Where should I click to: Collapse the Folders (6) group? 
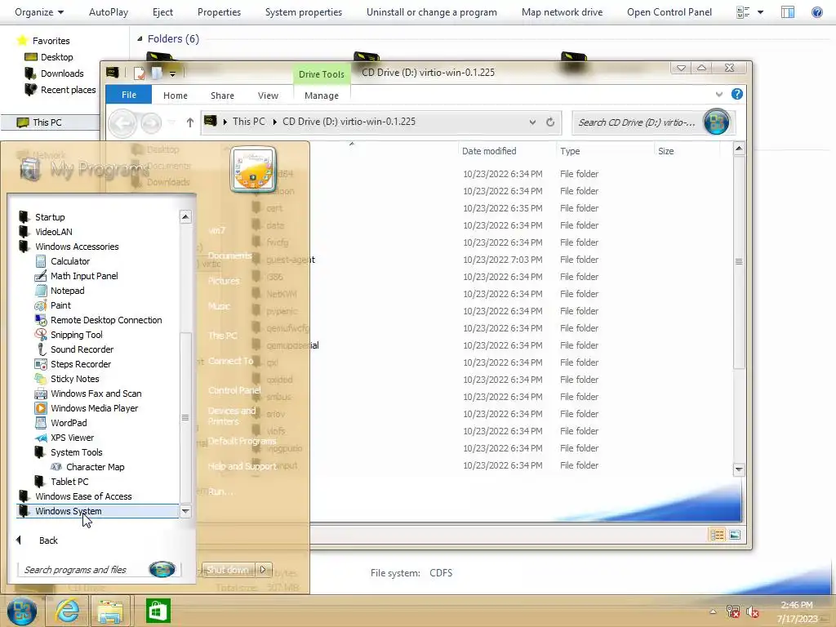click(x=140, y=39)
